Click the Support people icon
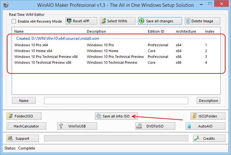Screen dimensions: 231x155 click(x=10, y=138)
